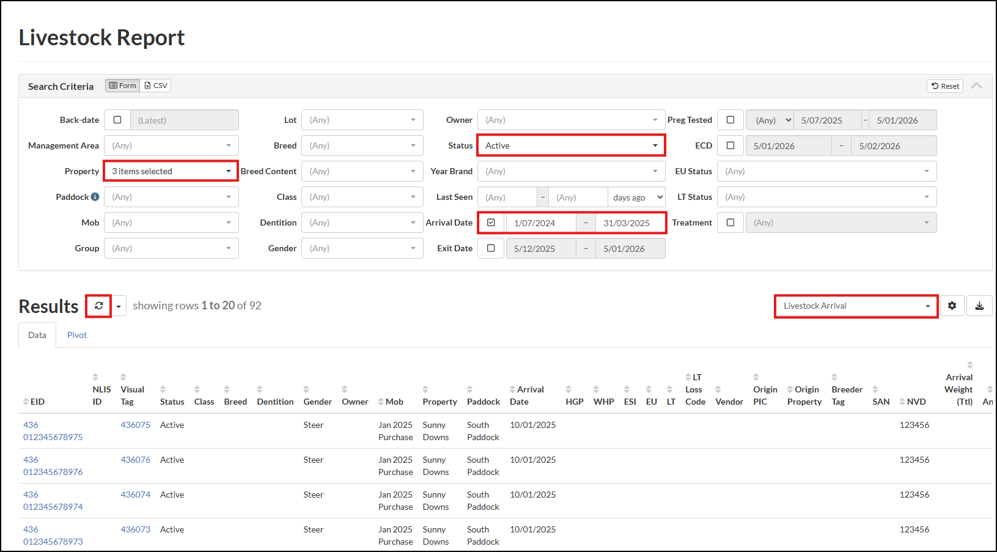Tick the Exit Date checkbox

click(x=491, y=248)
